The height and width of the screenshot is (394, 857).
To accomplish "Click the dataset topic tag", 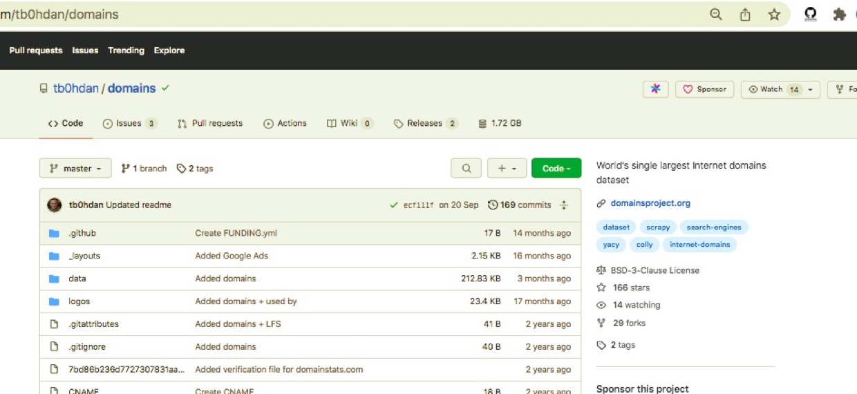I will click(x=616, y=227).
